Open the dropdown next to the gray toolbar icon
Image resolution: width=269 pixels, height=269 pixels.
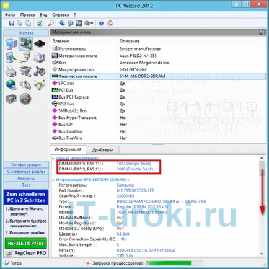(x=92, y=23)
